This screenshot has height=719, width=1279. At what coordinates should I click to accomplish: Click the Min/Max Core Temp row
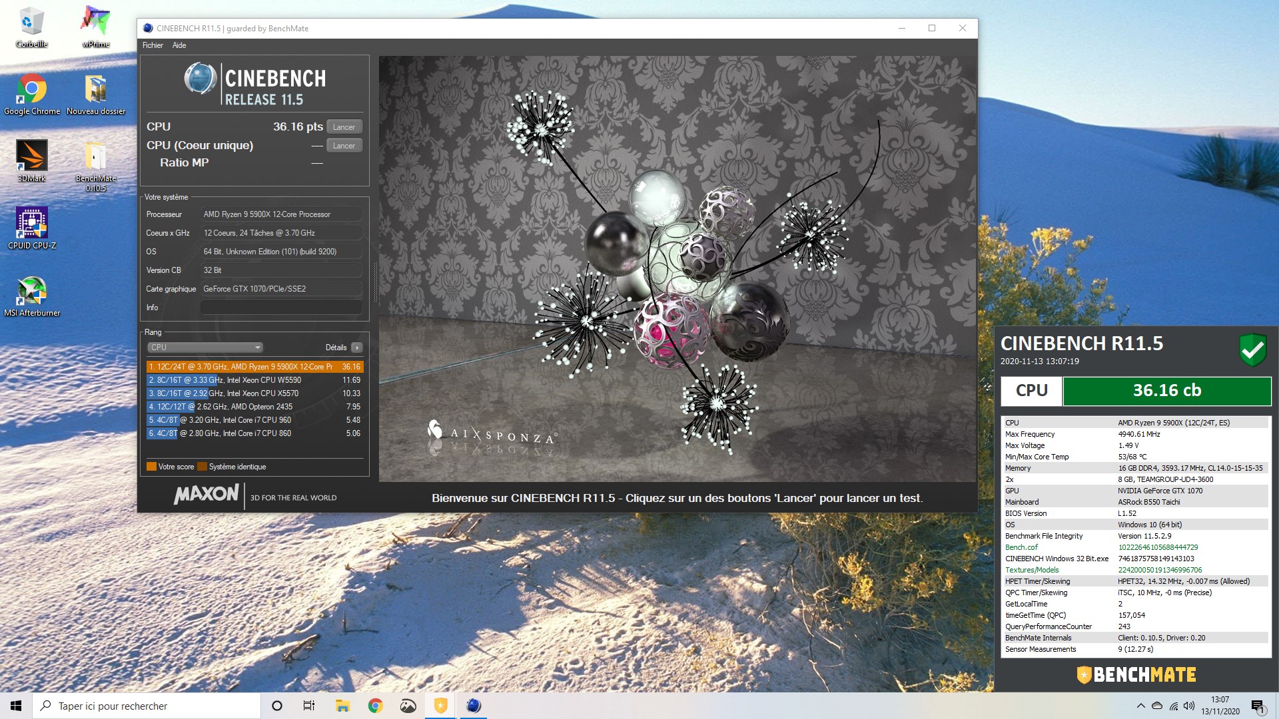coord(1136,457)
